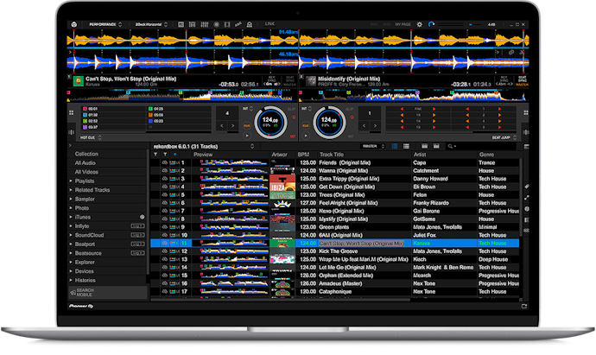
Task: Toggle left deck KEY SYNC
Action: click(272, 79)
